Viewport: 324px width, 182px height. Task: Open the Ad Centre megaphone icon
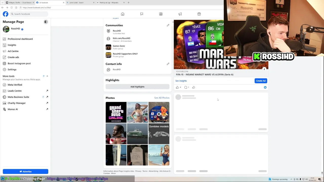coord(180,14)
